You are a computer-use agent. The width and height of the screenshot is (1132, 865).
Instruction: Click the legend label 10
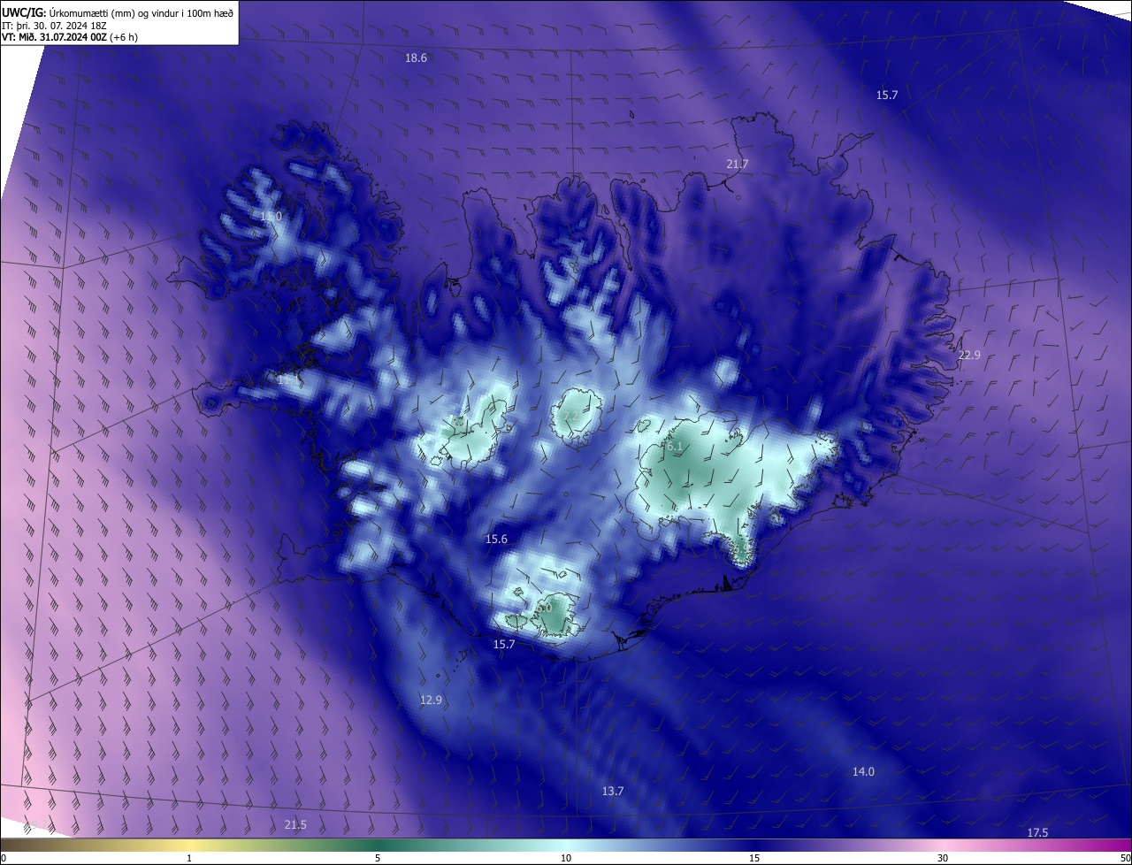tap(566, 858)
